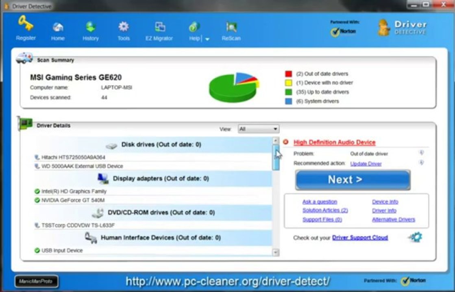Minimize the Driver Detective window

pos(414,5)
